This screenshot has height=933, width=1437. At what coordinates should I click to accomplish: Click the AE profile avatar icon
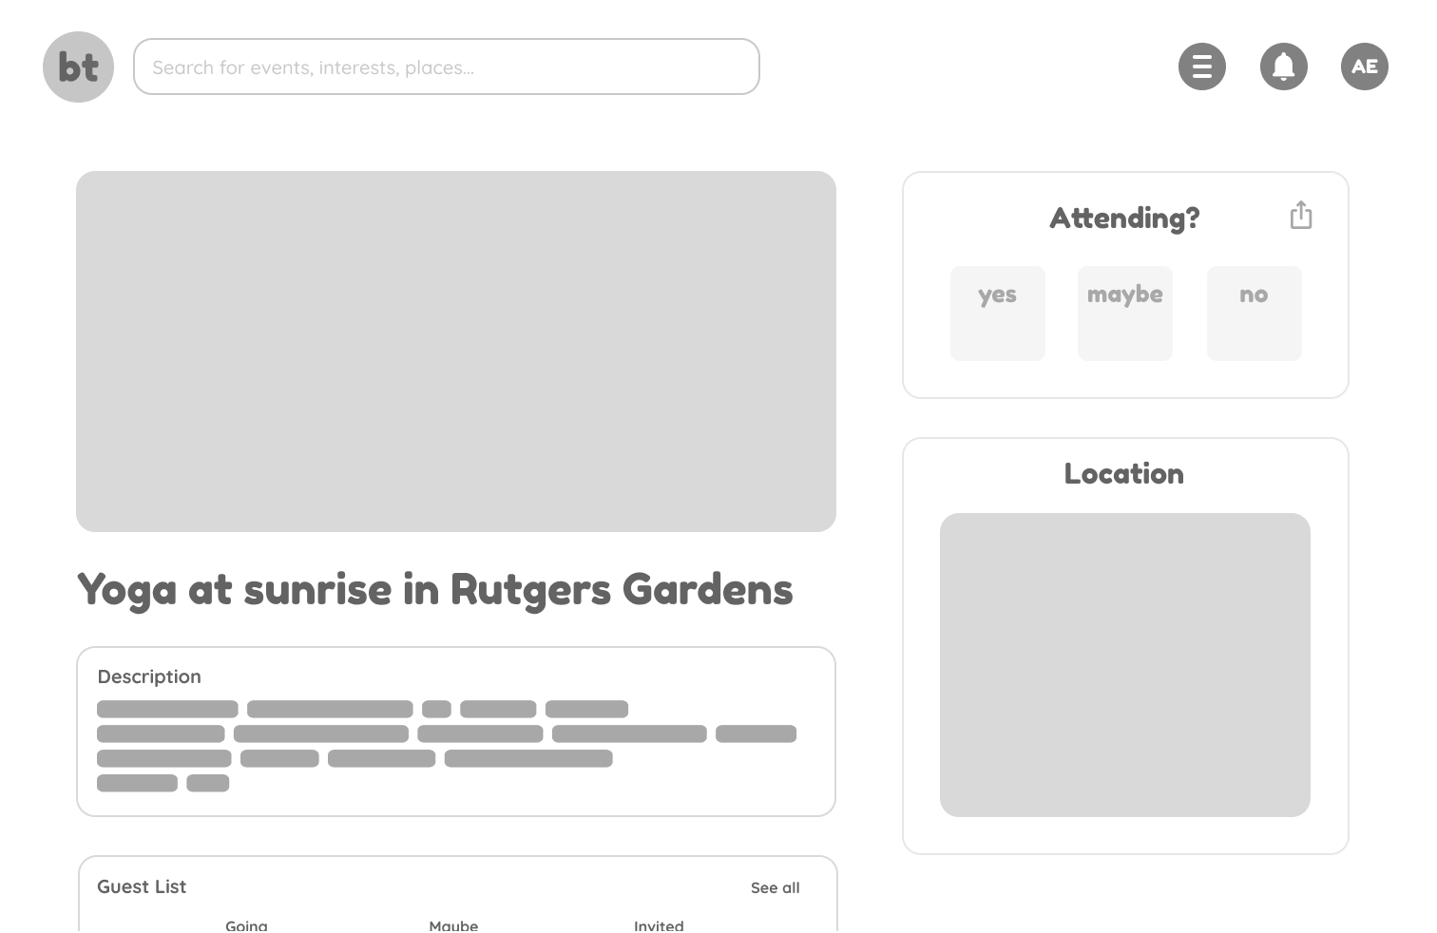[1364, 67]
